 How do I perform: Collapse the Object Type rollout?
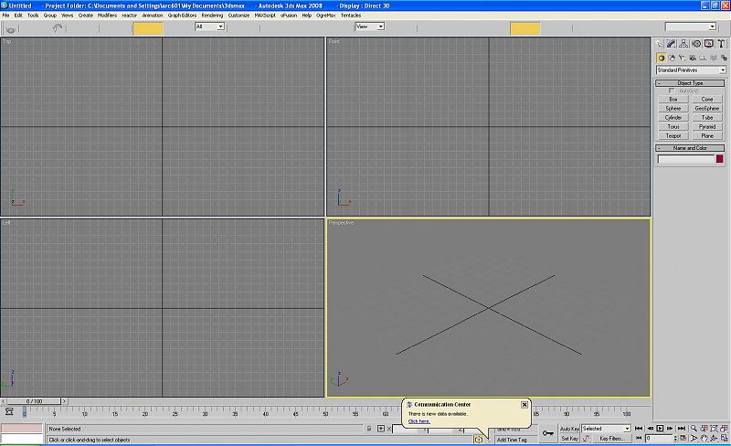690,83
